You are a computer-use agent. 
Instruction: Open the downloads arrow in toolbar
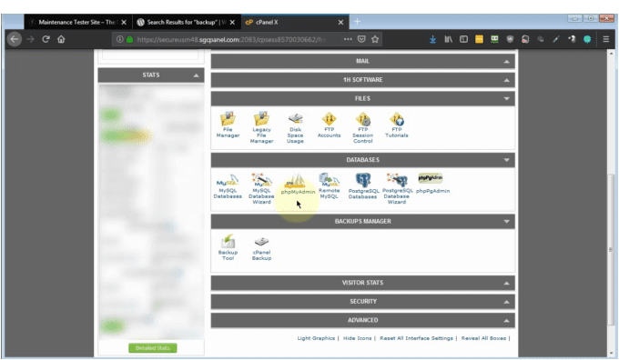(432, 39)
